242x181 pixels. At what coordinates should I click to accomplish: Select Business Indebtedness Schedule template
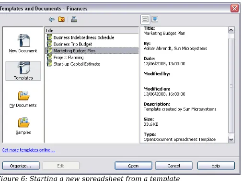pyautogui.click(x=92, y=37)
